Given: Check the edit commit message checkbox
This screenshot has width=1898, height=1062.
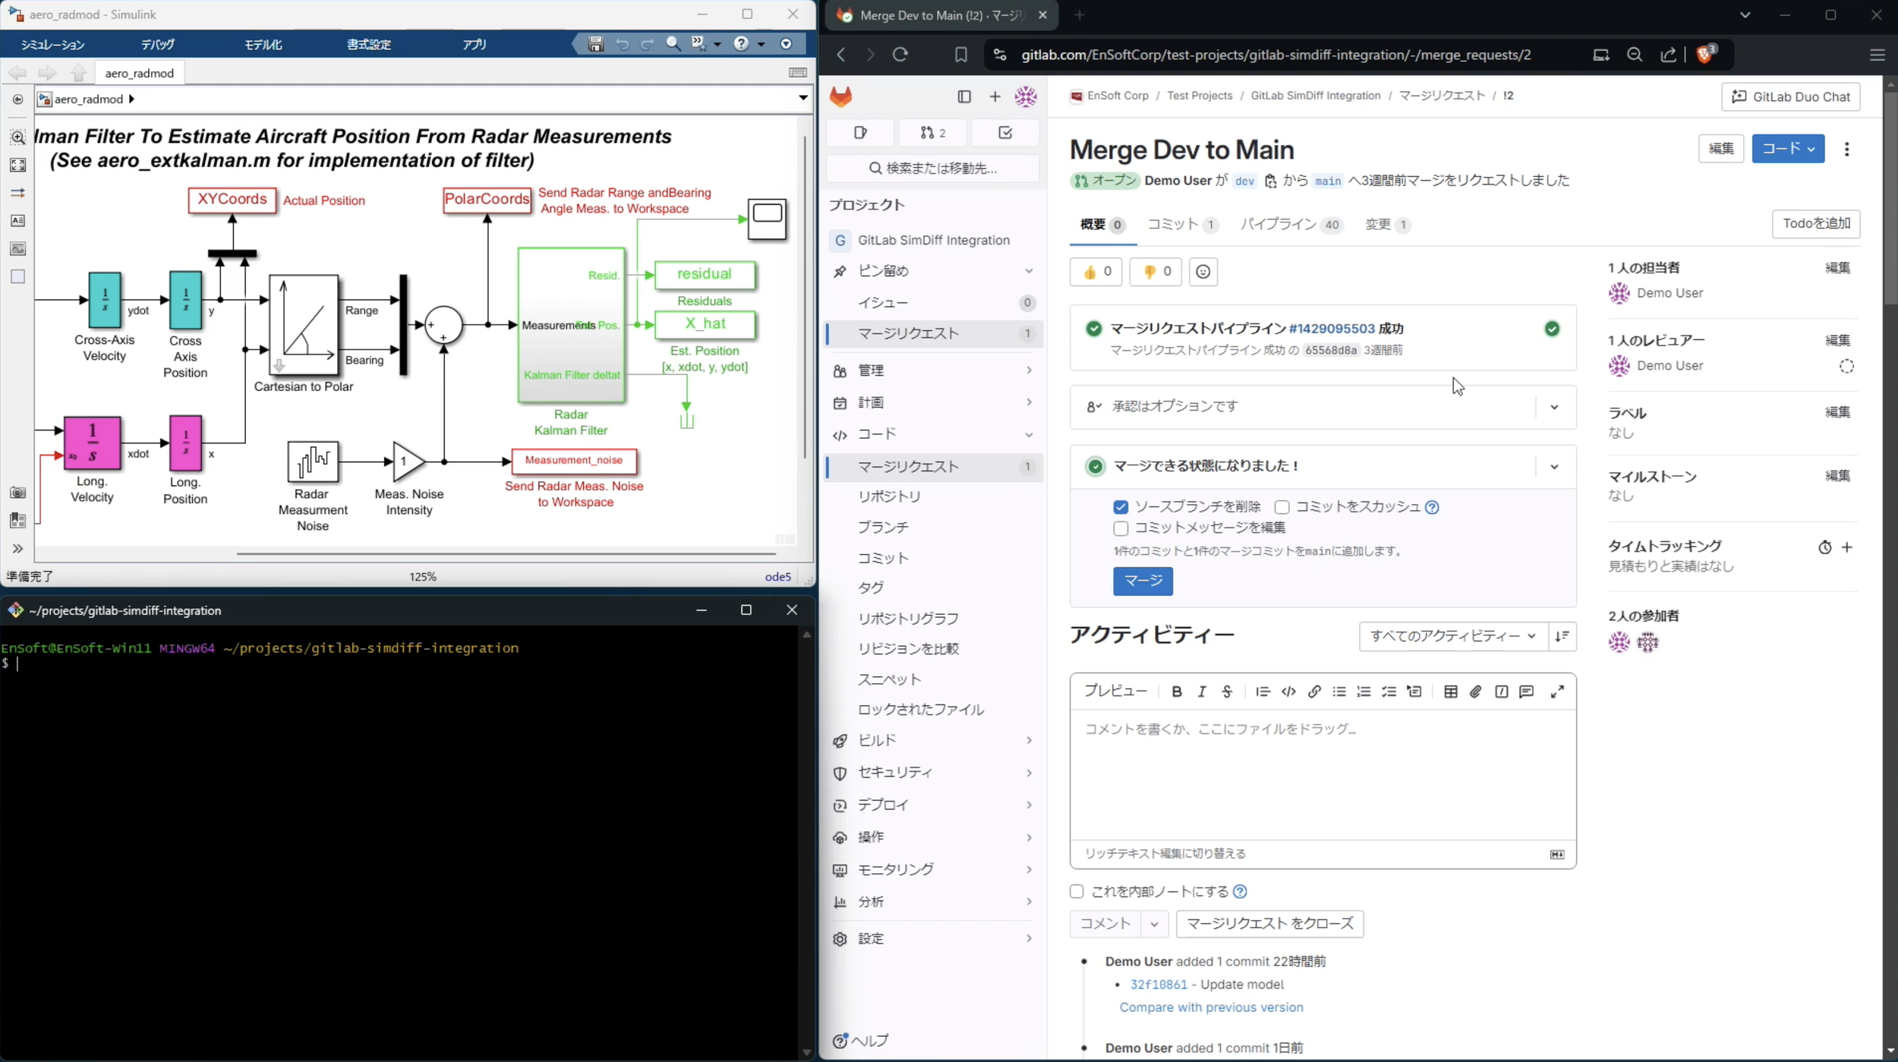Looking at the screenshot, I should pos(1121,528).
